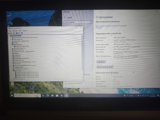
Task: Click the Главная label in Settings
Action: 69,17
